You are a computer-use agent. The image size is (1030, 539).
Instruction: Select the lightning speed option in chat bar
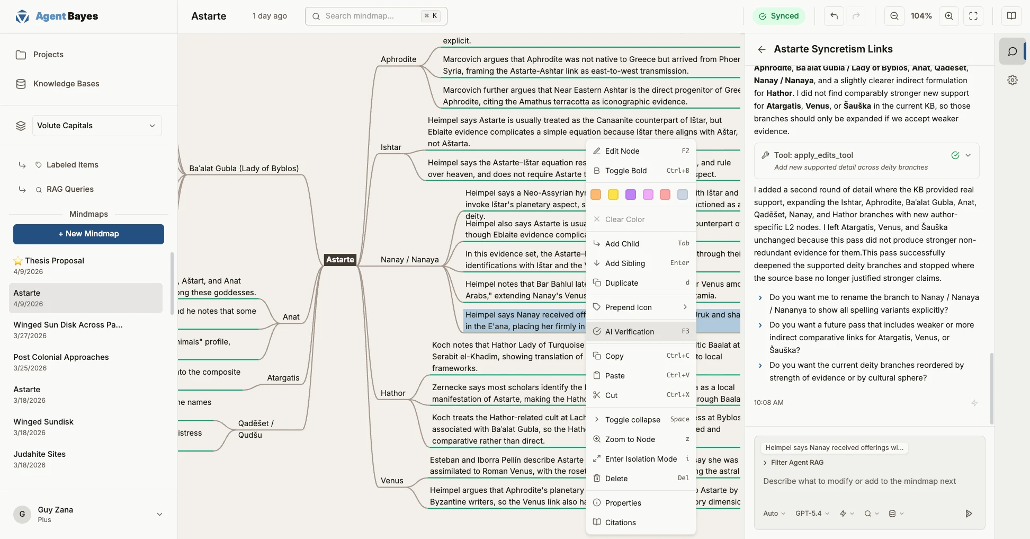[x=844, y=513]
